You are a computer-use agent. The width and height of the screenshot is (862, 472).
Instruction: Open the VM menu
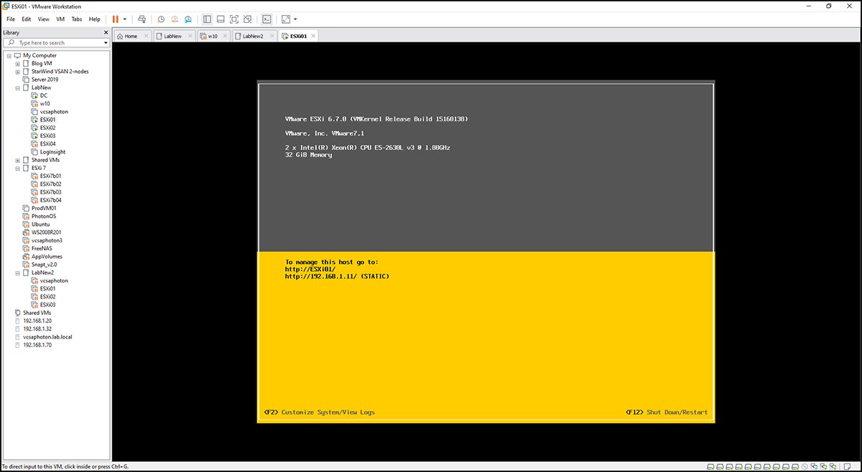(60, 19)
